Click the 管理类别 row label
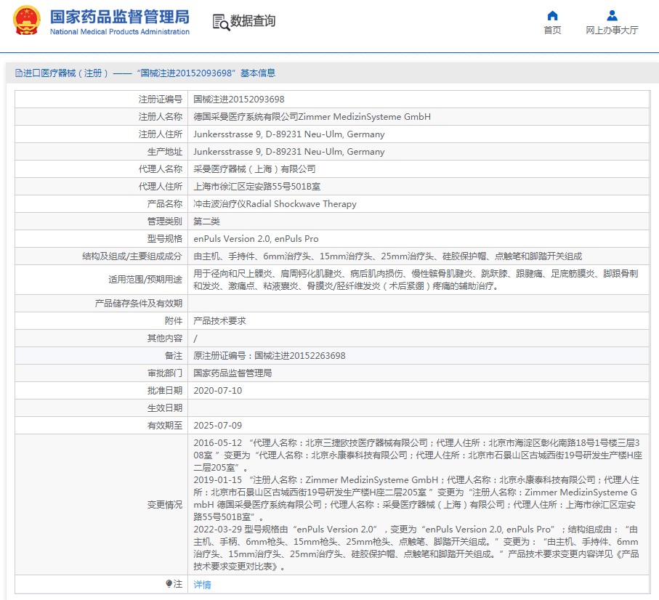 pyautogui.click(x=165, y=222)
